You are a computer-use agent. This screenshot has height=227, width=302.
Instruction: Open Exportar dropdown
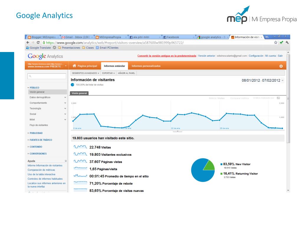click(x=108, y=73)
